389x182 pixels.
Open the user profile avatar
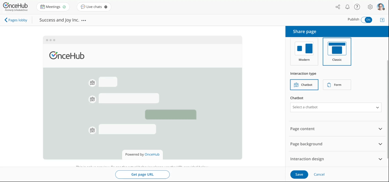(380, 7)
